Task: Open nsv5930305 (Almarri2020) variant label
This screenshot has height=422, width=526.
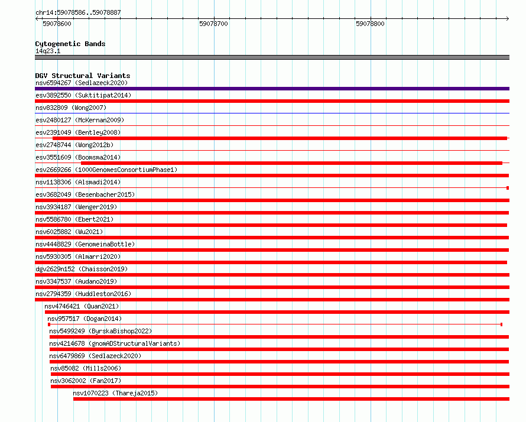Action: (78, 257)
